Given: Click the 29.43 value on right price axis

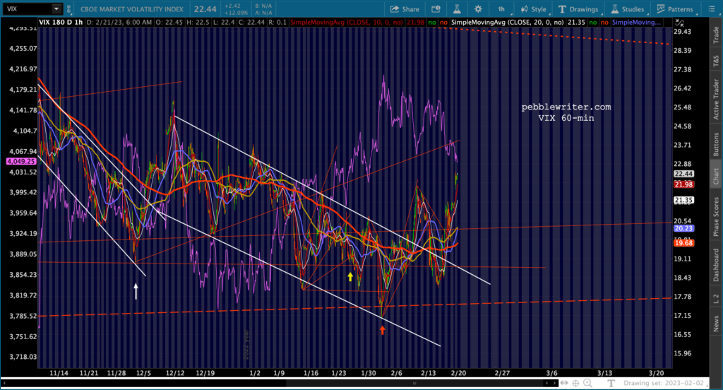Looking at the screenshot, I should pos(683,31).
